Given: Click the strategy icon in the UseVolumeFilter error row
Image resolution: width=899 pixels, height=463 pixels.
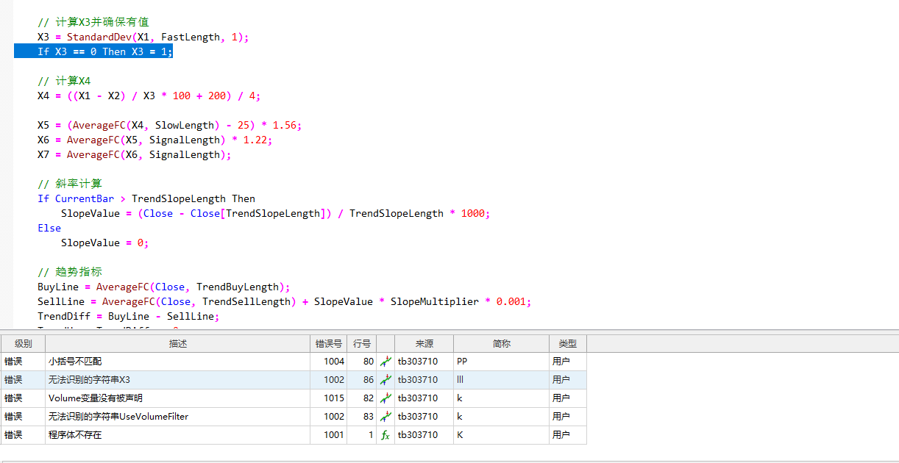Looking at the screenshot, I should pyautogui.click(x=385, y=417).
